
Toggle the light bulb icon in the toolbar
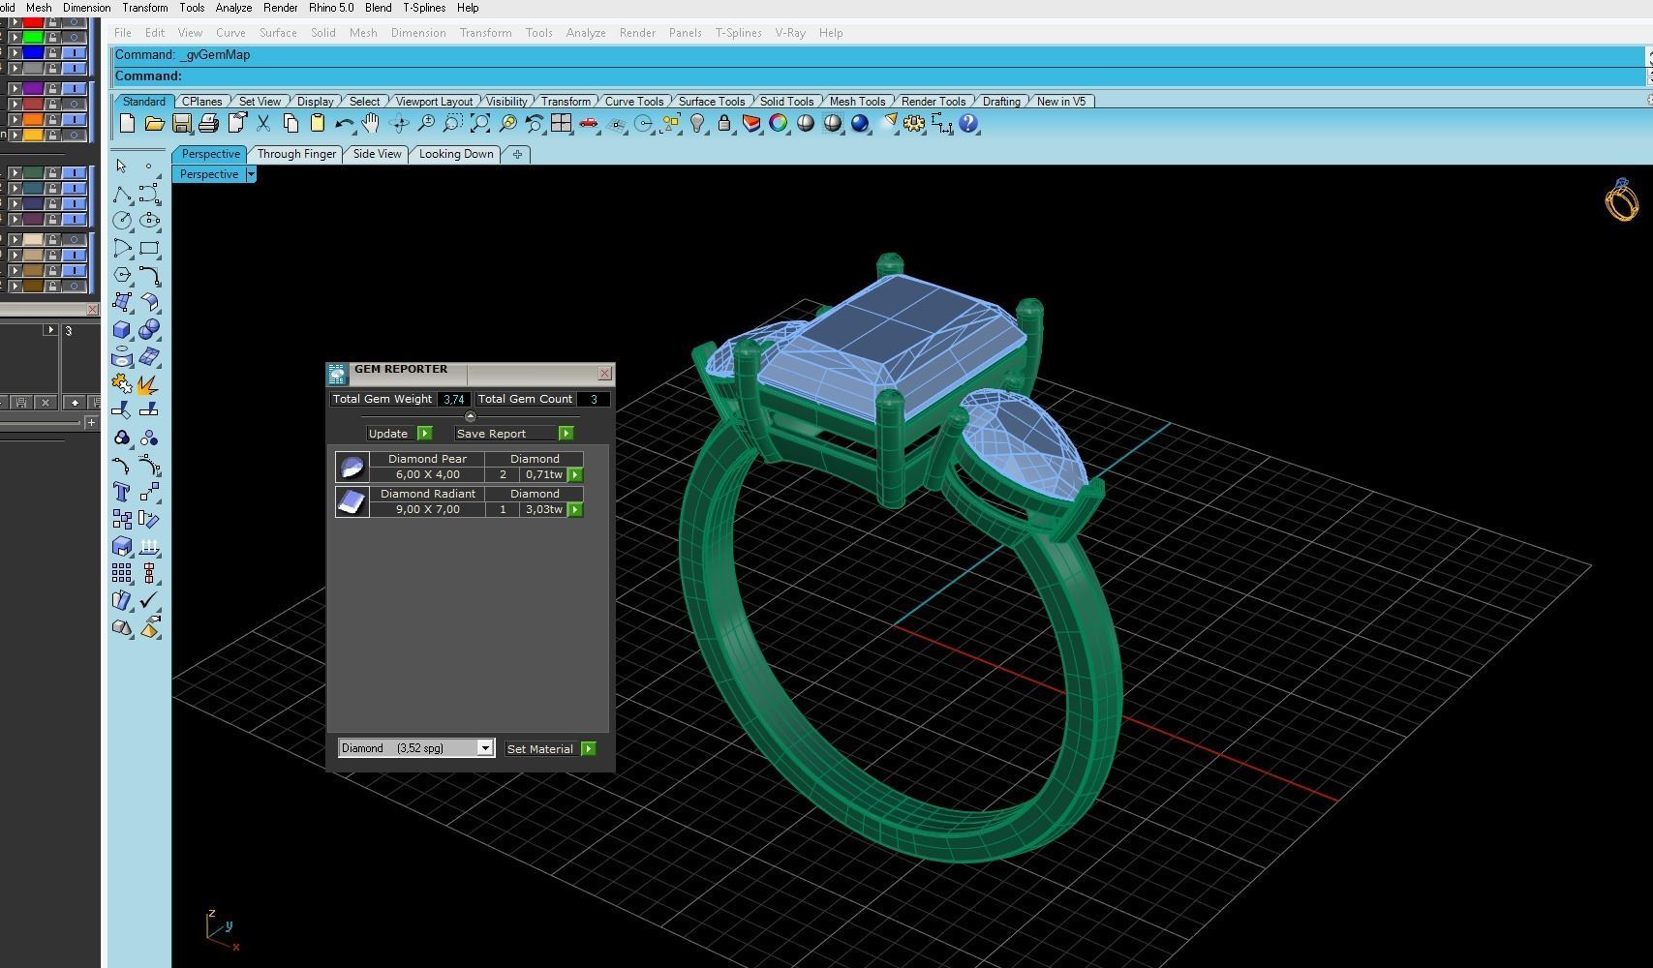pyautogui.click(x=698, y=123)
